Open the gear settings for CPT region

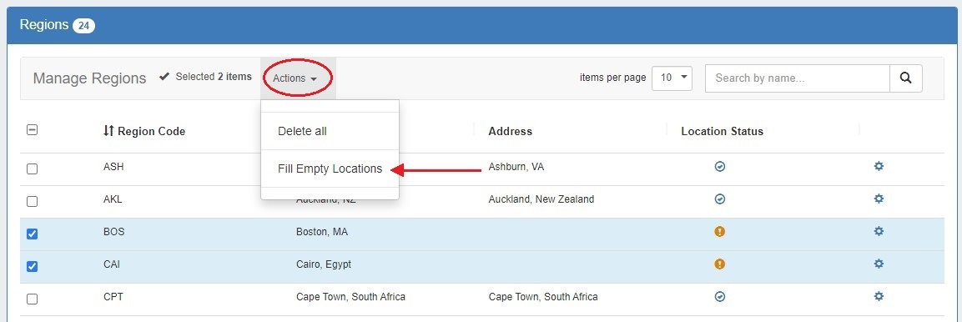click(879, 296)
